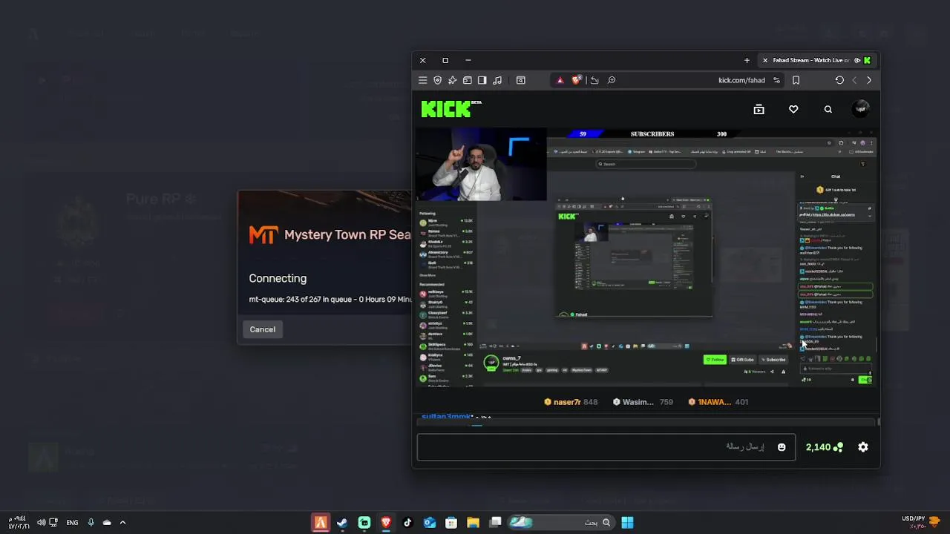
Task: Open the Kick following heart icon
Action: coord(793,109)
